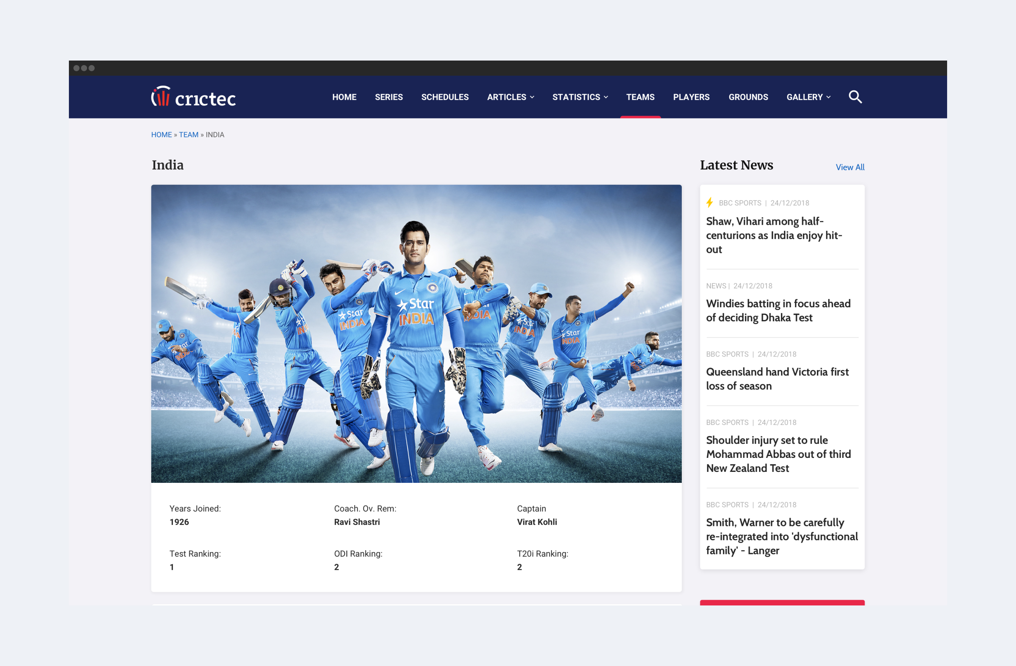Click the T20i Ranking label

coord(542,554)
